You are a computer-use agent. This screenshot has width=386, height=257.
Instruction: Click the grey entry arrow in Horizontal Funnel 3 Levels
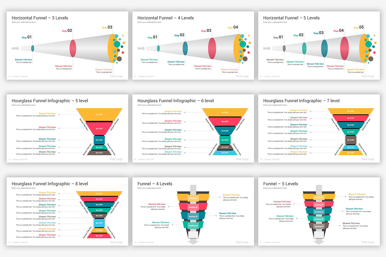15,49
